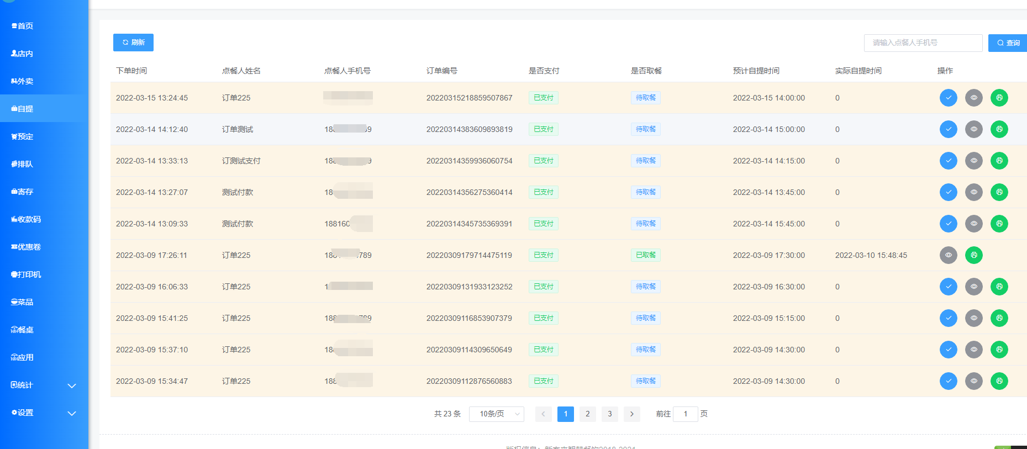Print ticket for order 2022-03-09 16:06:33
The image size is (1027, 449).
pyautogui.click(x=999, y=287)
